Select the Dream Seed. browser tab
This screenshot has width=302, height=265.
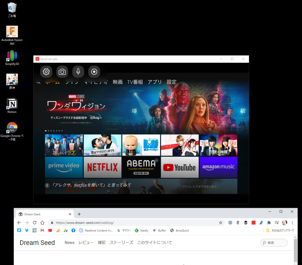tap(45, 214)
